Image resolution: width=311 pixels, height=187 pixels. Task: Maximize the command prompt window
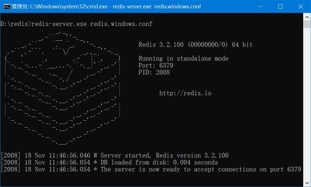[x=280, y=7]
